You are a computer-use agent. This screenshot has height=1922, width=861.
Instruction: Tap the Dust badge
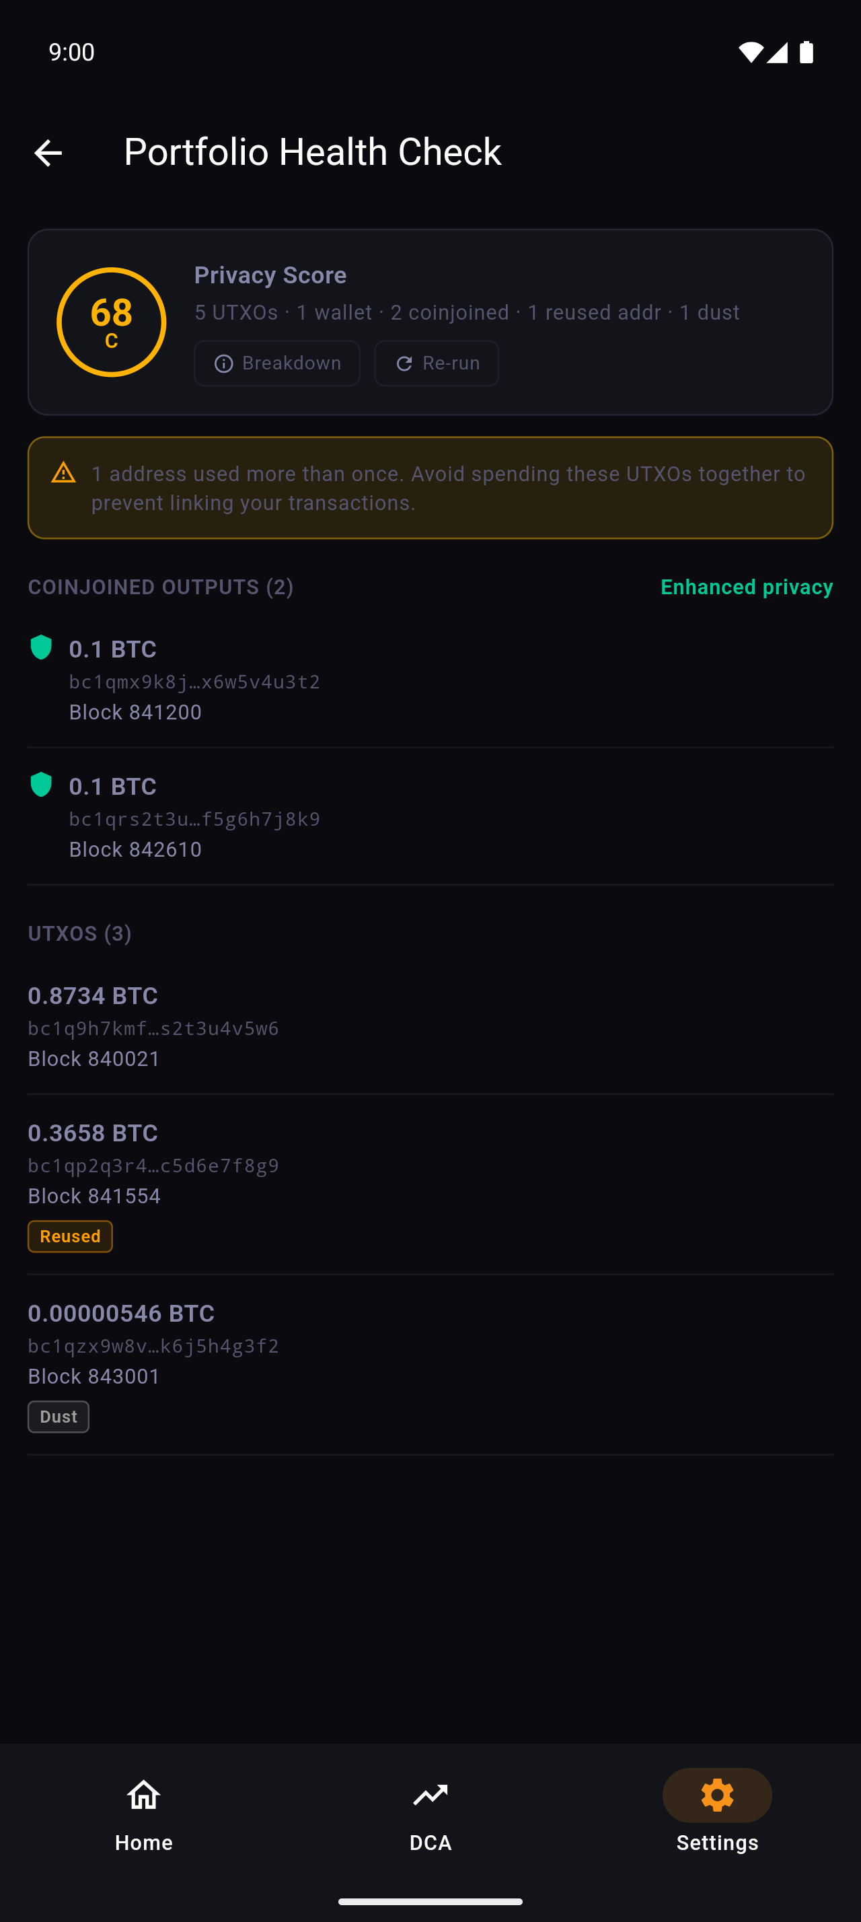tap(58, 1417)
